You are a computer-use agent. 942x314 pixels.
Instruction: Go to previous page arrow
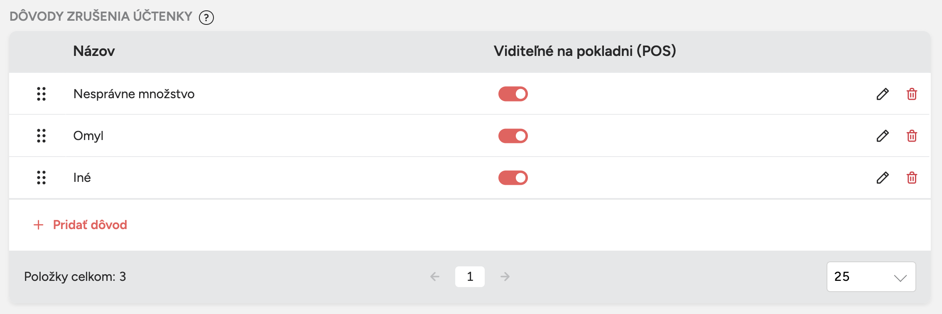[435, 277]
